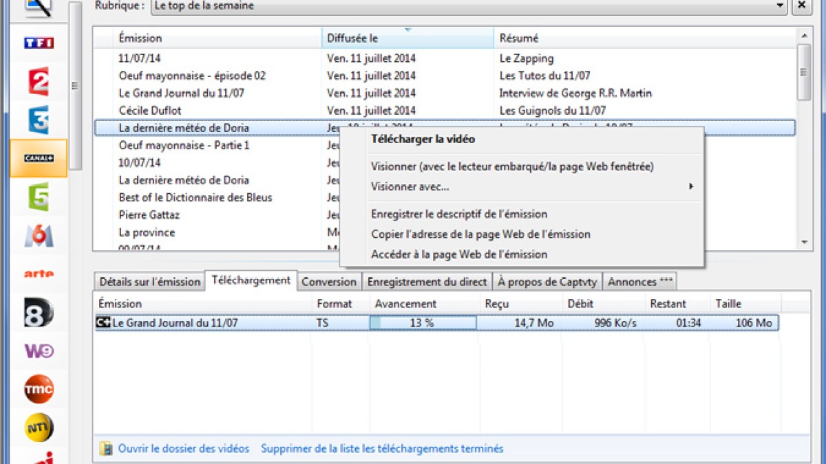Click the programme list scrollbar up arrow
Viewport: 826px width, 464px height.
[803, 34]
